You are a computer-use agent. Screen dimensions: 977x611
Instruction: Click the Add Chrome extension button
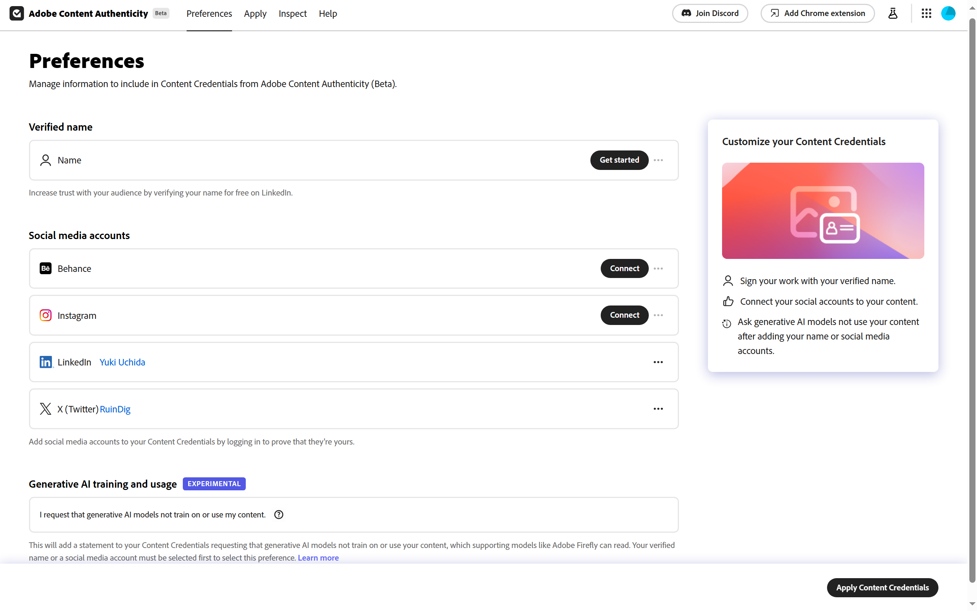tap(817, 13)
